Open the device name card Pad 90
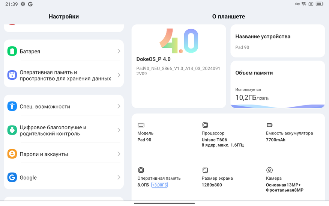 click(278, 41)
